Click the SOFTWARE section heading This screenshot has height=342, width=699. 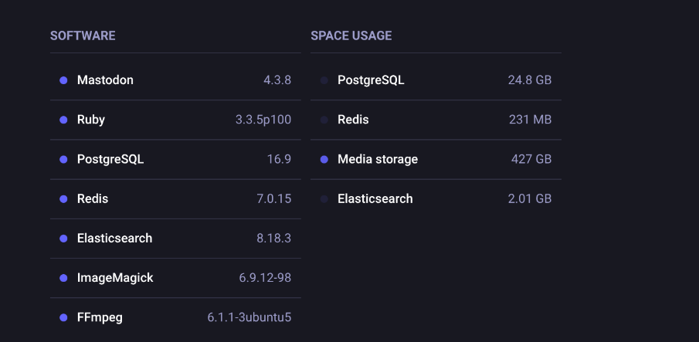[83, 36]
